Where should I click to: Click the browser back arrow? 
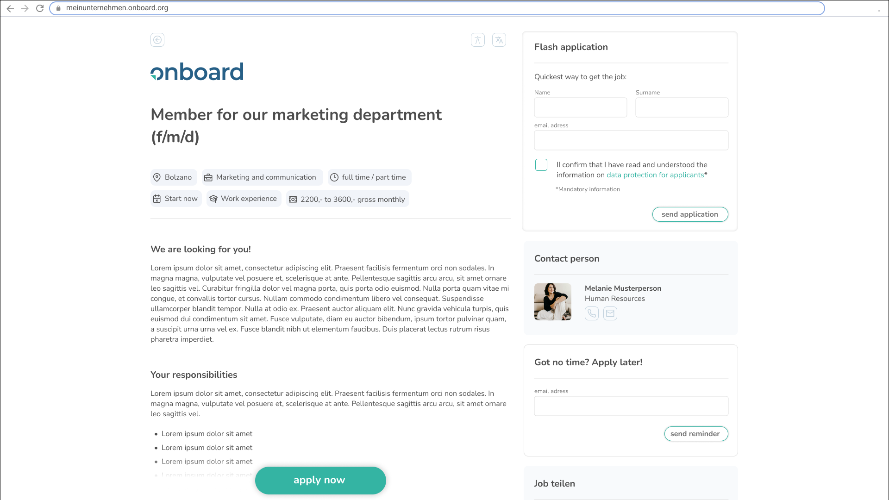pos(10,8)
